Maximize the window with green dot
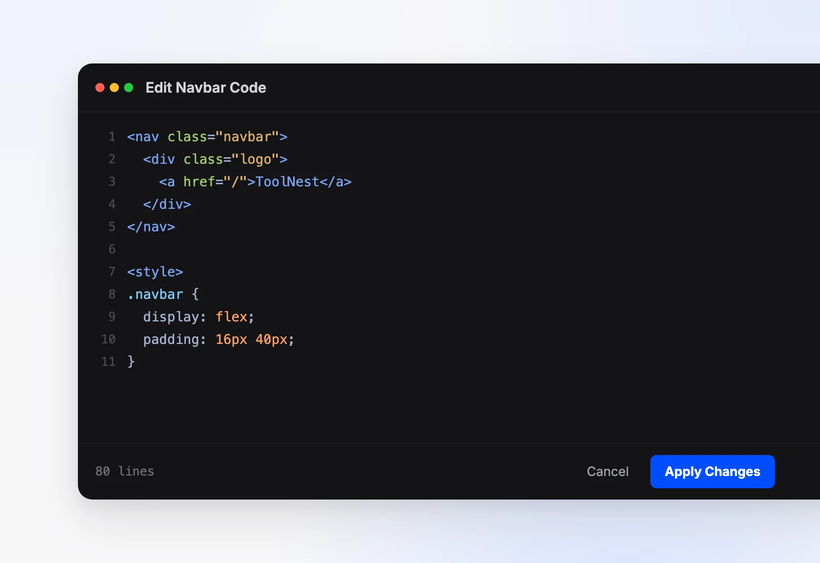820x563 pixels. click(x=129, y=88)
